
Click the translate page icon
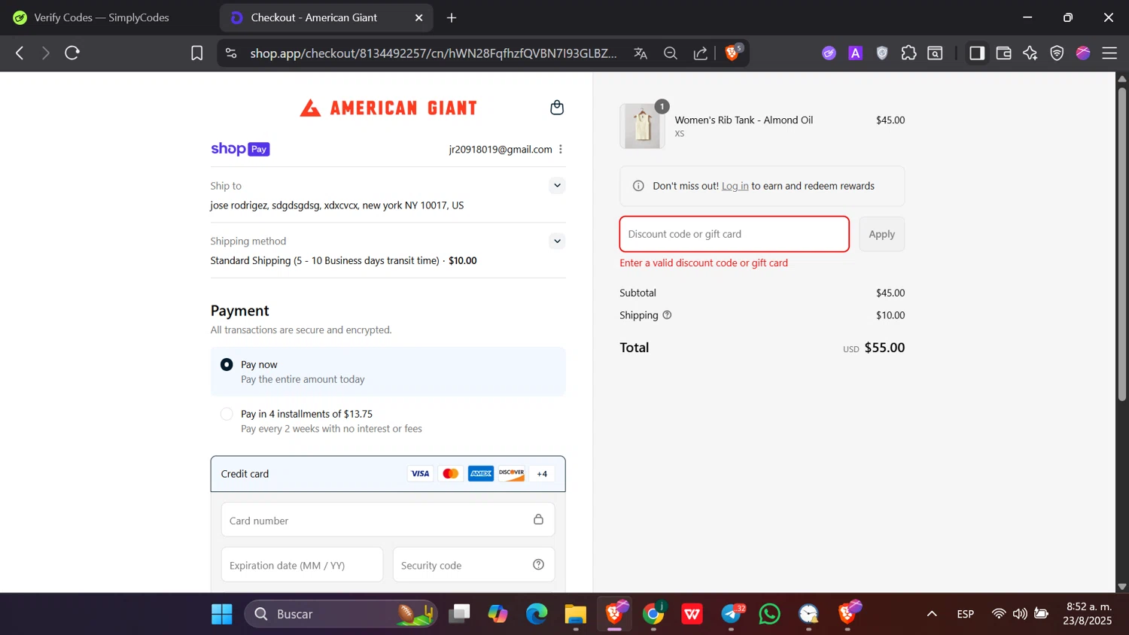641,53
